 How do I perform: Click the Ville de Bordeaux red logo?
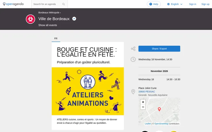coord(30,19)
